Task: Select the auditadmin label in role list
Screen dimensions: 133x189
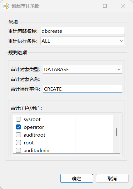Action: tap(37, 150)
